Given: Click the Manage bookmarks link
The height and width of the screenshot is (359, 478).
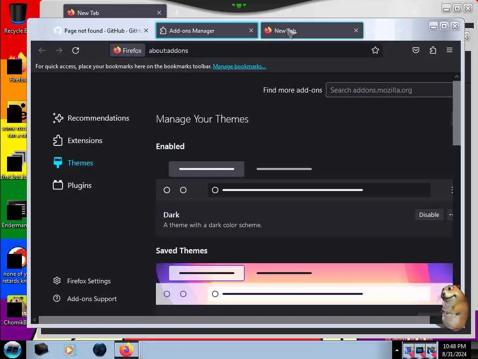Looking at the screenshot, I should tap(239, 66).
